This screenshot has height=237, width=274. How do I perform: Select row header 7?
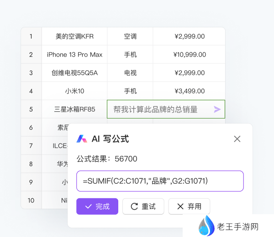31,146
